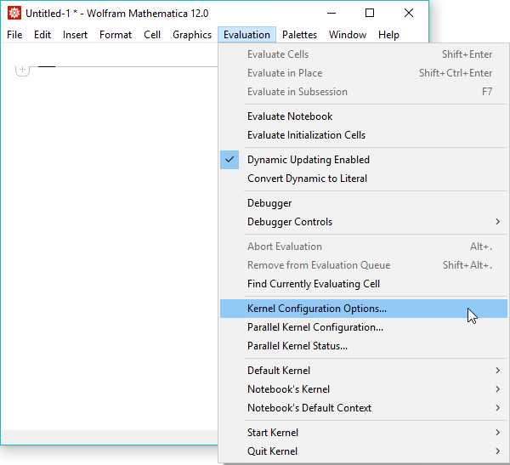
Task: Click Remove from Evaluation Queue entry
Action: pos(364,265)
